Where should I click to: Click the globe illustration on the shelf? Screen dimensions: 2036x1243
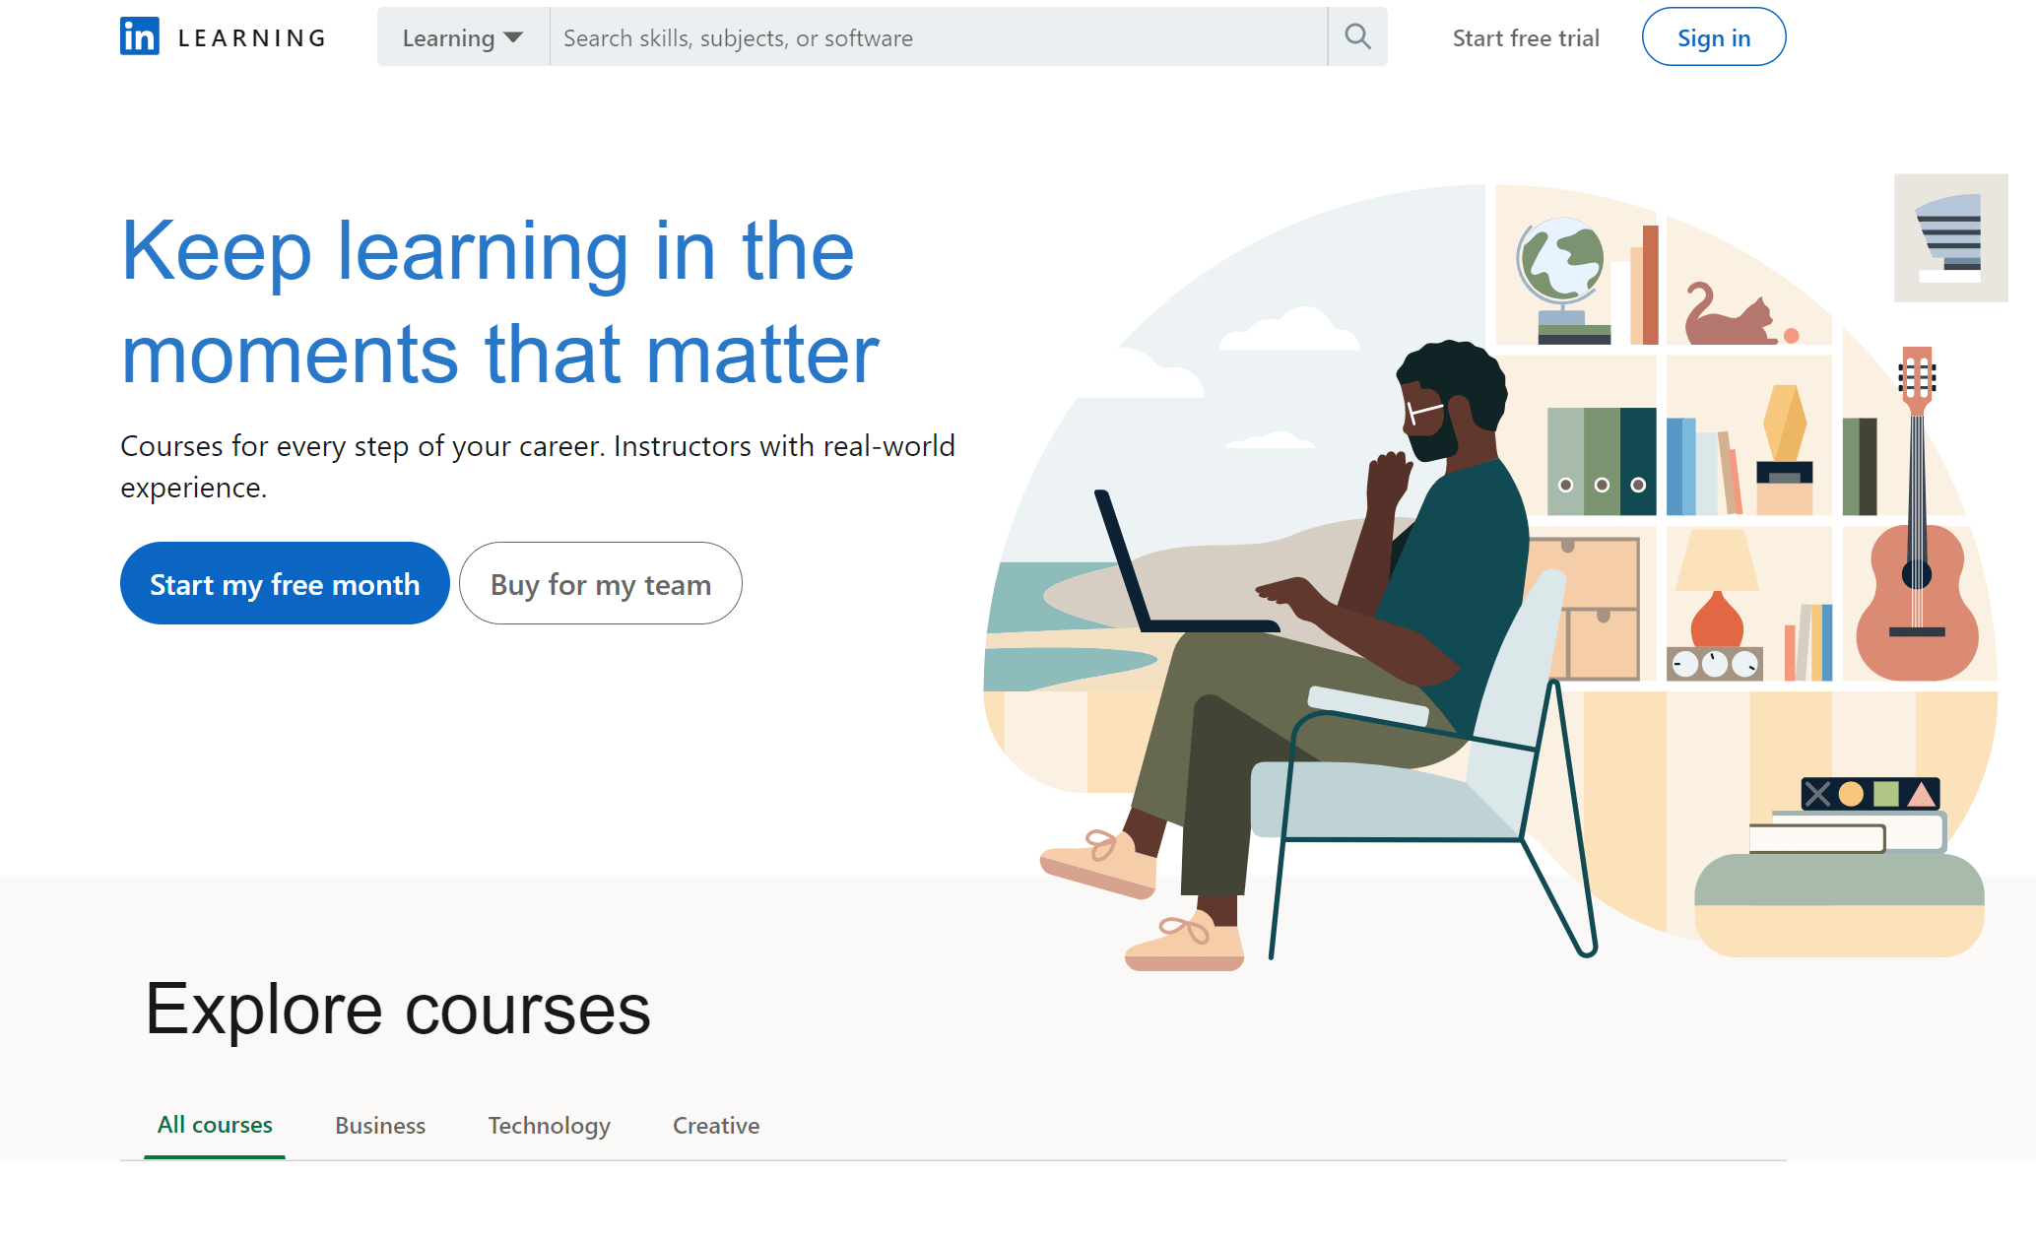[1563, 277]
